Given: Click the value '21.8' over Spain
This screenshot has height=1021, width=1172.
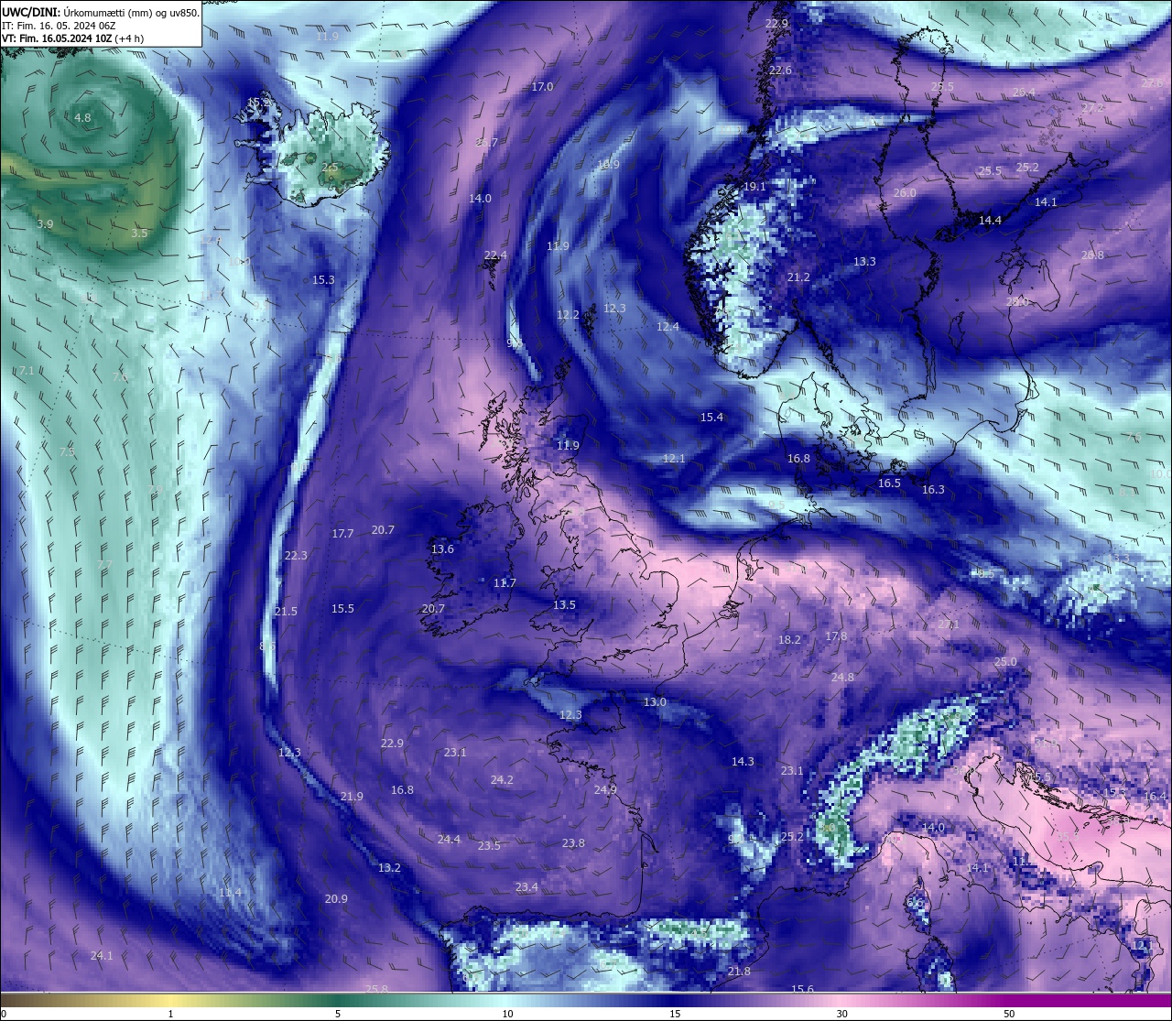Looking at the screenshot, I should [739, 971].
